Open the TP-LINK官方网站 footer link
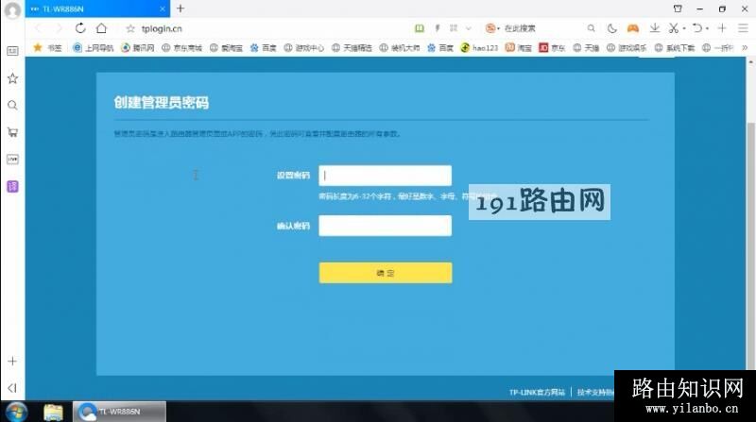The height and width of the screenshot is (422, 756). tap(537, 392)
